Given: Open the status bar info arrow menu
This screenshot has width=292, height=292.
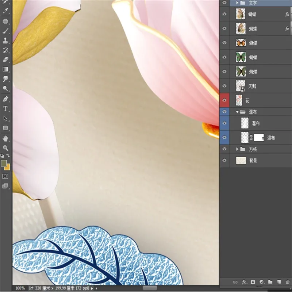Looking at the screenshot, I should pyautogui.click(x=92, y=288).
